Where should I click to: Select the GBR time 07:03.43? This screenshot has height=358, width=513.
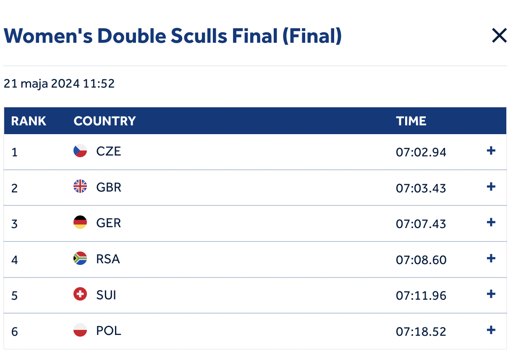(421, 188)
